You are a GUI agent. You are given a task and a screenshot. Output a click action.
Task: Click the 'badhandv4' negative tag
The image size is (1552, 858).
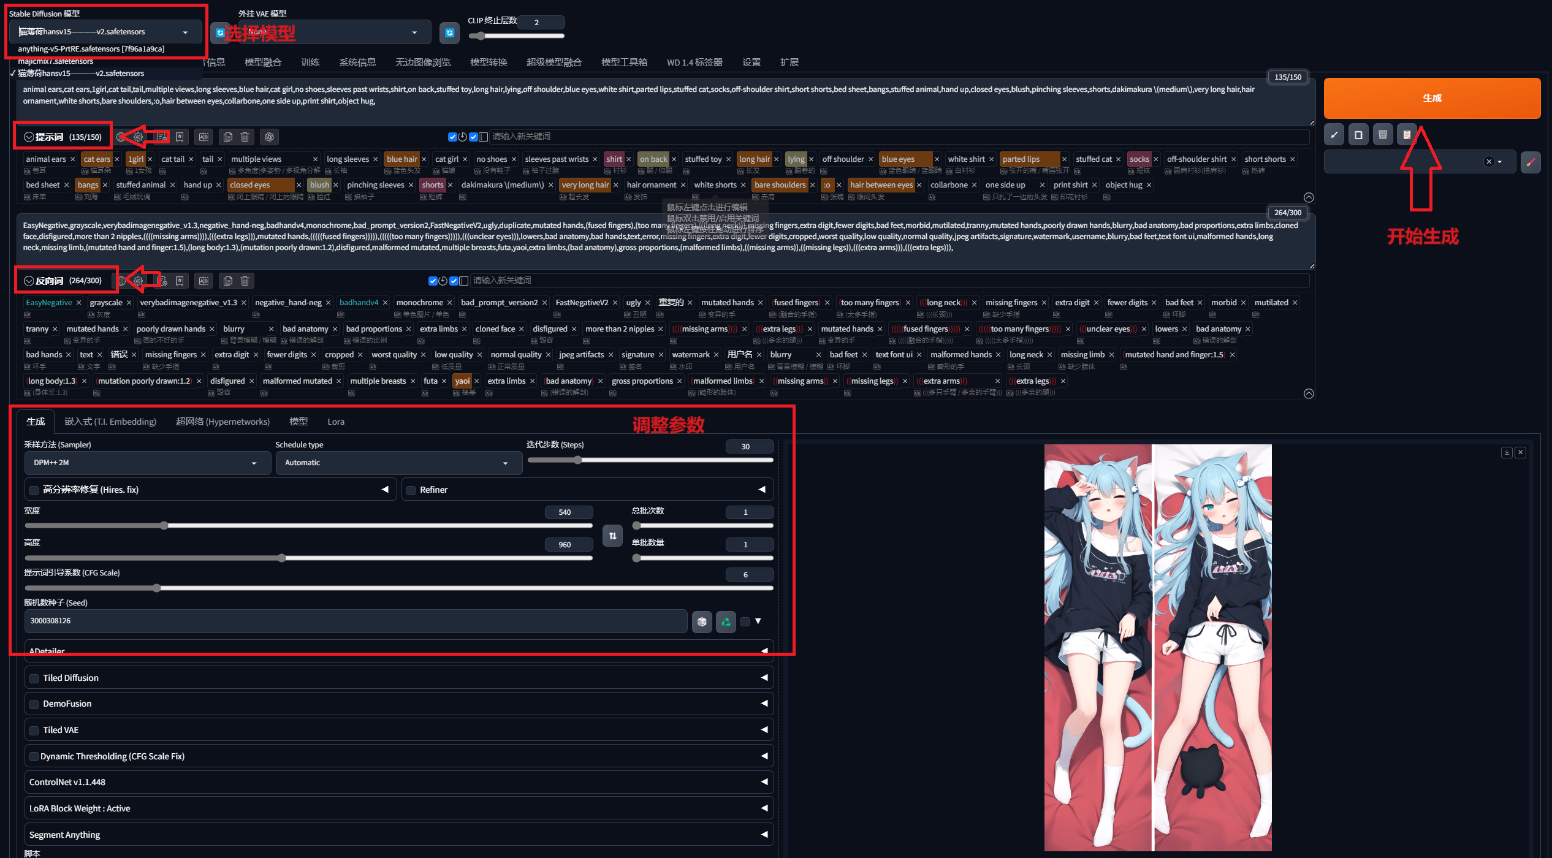[x=359, y=303]
